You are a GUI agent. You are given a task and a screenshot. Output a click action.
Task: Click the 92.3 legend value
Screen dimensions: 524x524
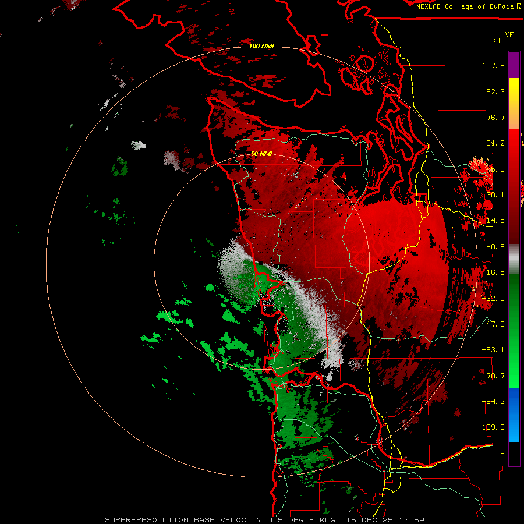(495, 91)
